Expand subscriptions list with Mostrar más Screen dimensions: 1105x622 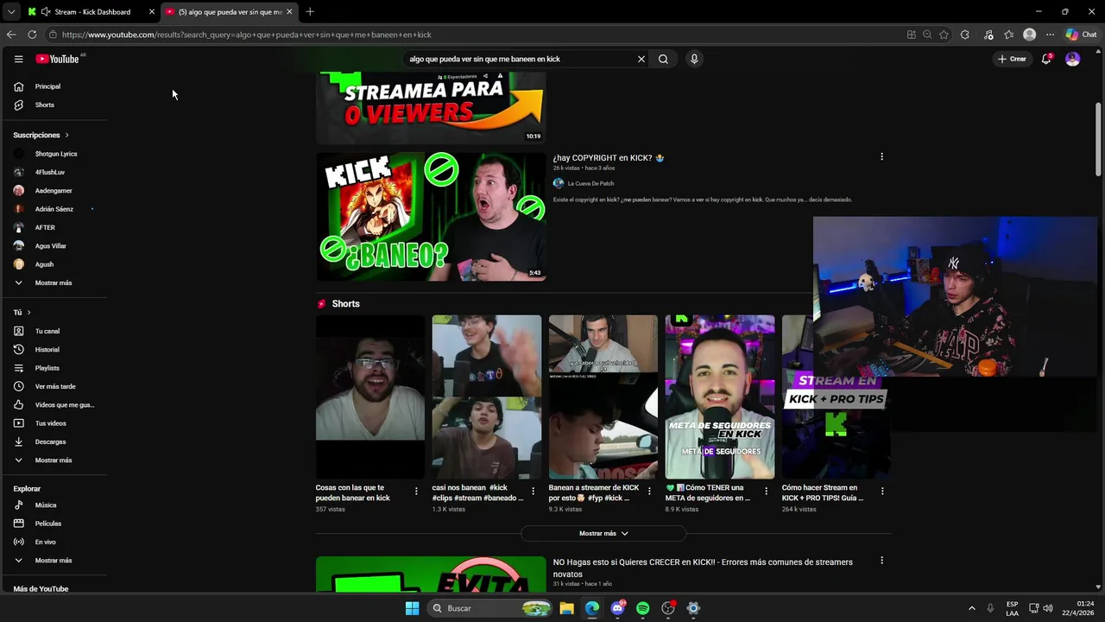tap(54, 282)
